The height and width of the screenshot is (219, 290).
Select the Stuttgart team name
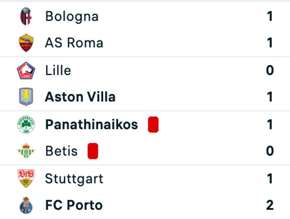(x=74, y=178)
